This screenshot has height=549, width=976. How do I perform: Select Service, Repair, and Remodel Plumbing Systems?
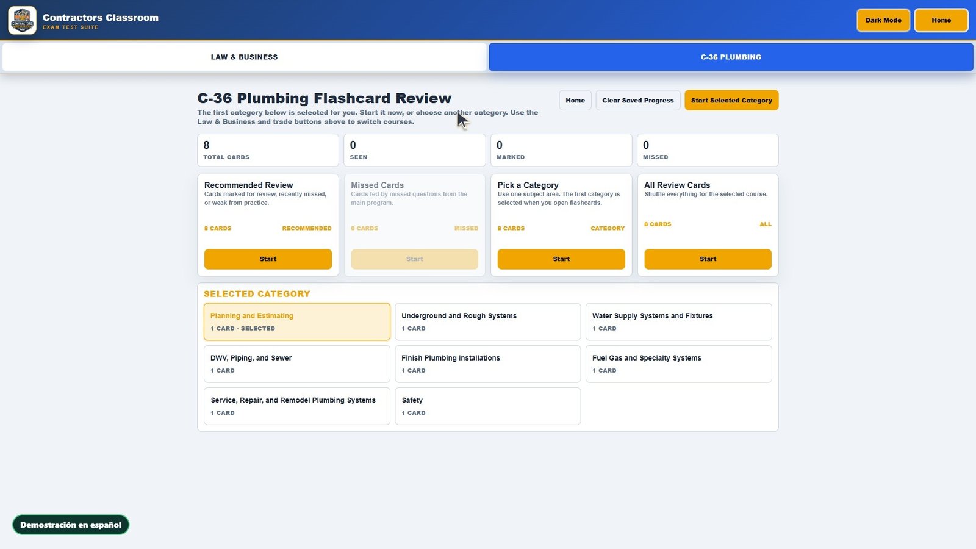click(297, 406)
